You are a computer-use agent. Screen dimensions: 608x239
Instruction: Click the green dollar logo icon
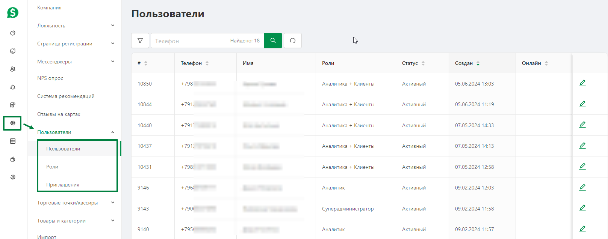13,12
